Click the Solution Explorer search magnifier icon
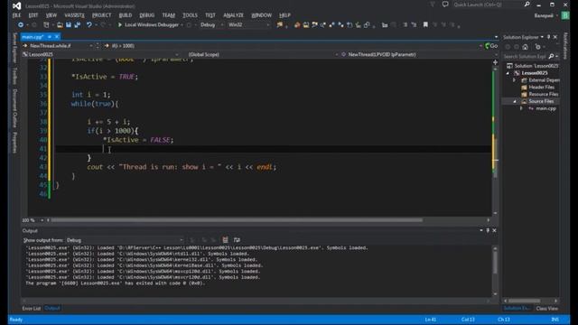Screen dimensions: 578x325 [x=551, y=56]
